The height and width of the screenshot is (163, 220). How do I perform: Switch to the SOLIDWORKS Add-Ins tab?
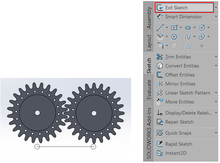[x=148, y=131]
